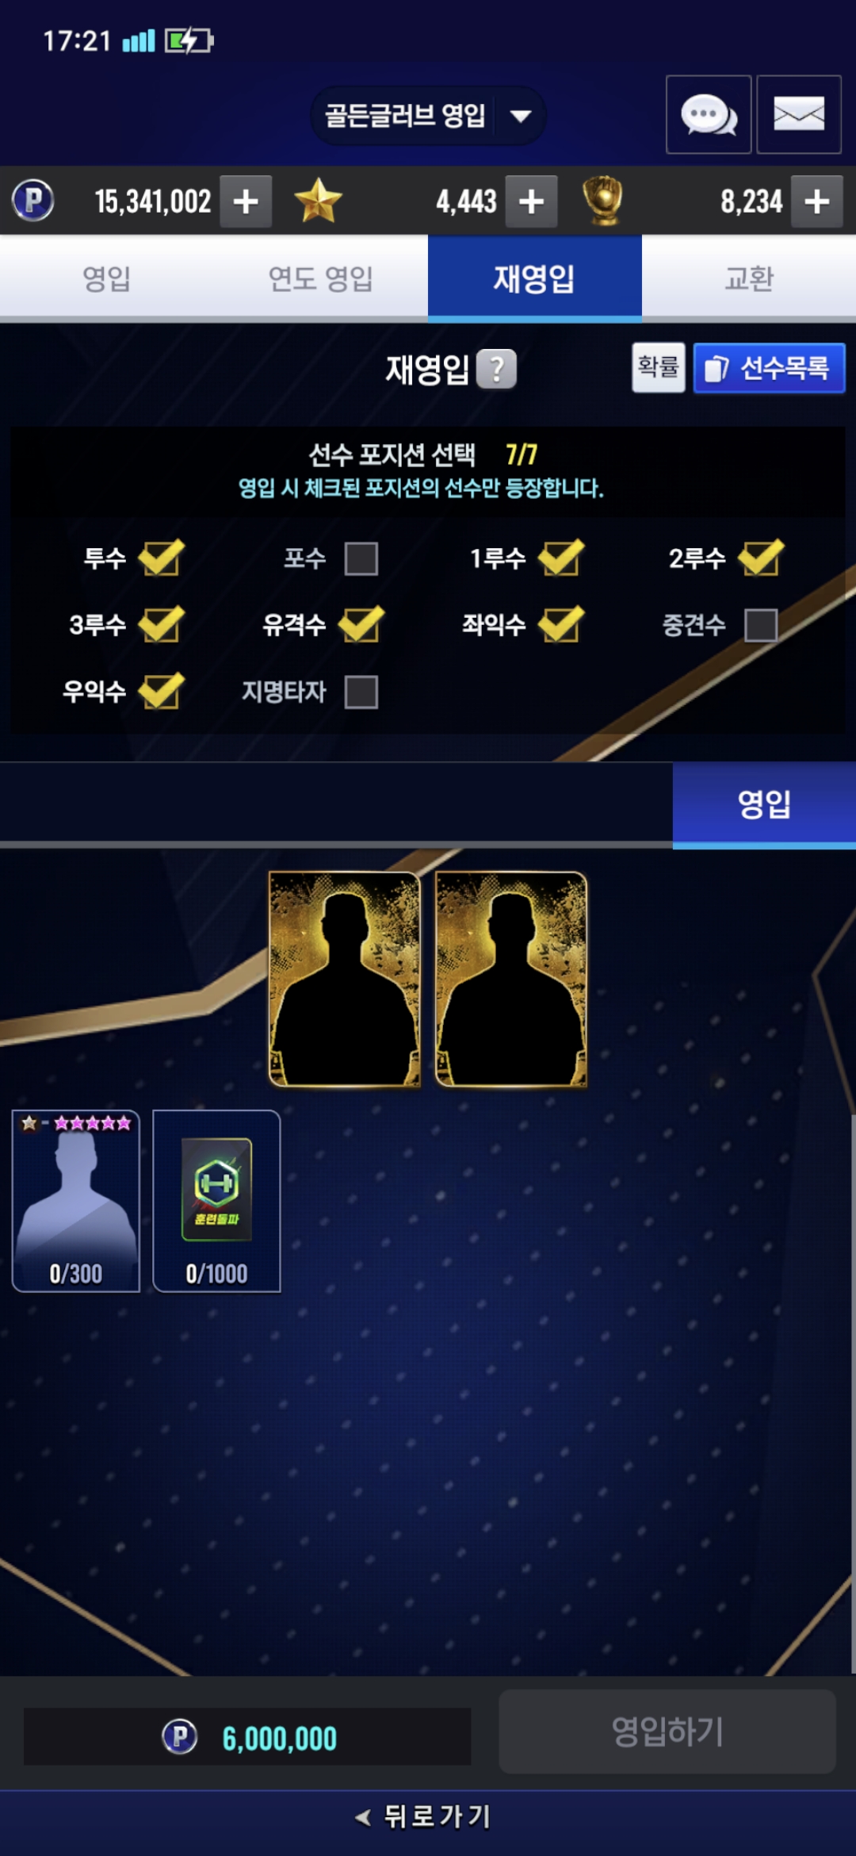Image resolution: width=856 pixels, height=1856 pixels.
Task: Check the 지명타자 position checkbox
Action: pos(361,692)
